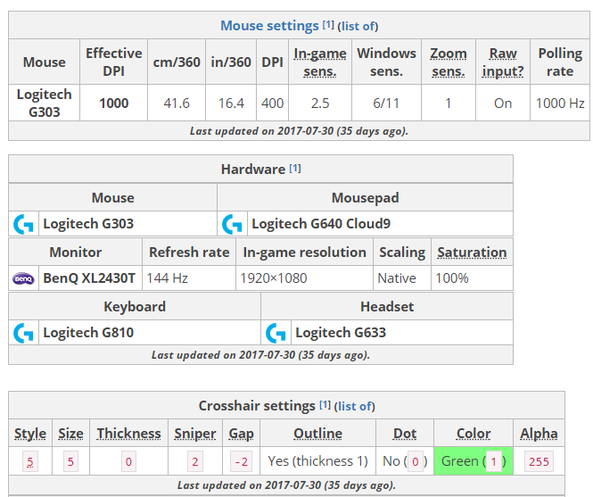Click the Raw input? column header

click(x=503, y=62)
